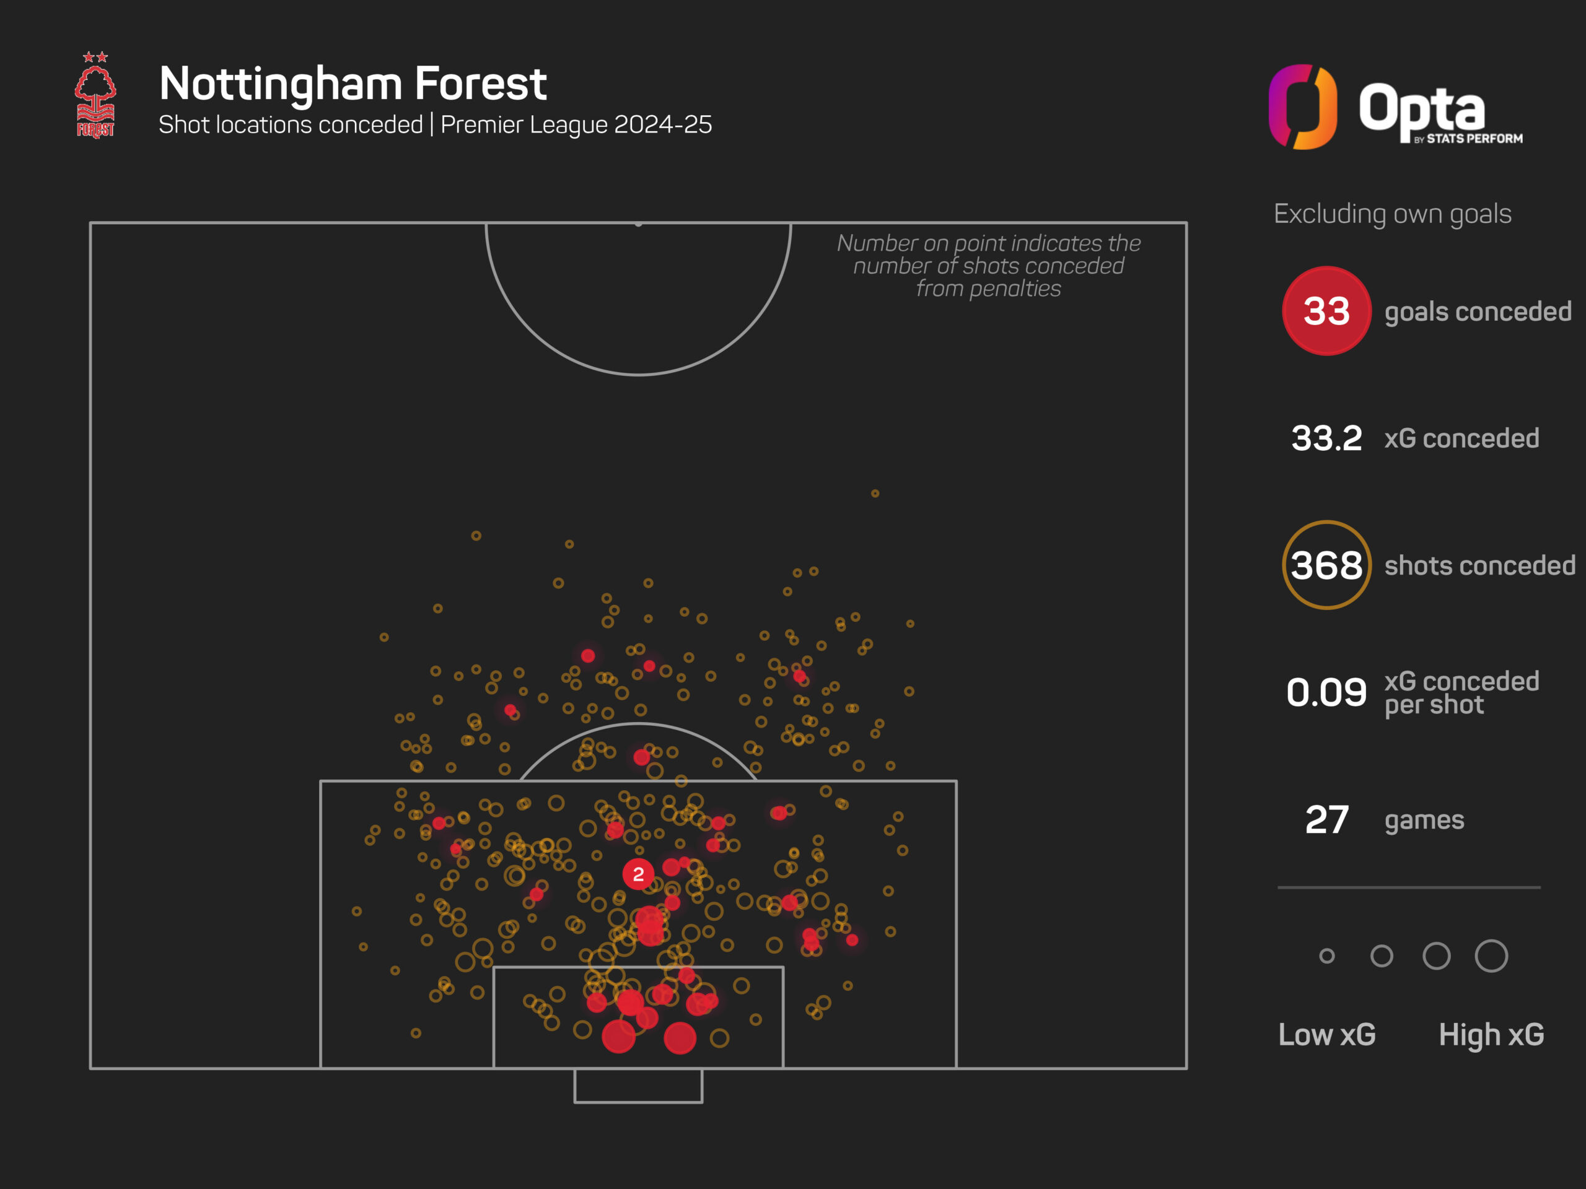Viewport: 1586px width, 1189px height.
Task: Click the High xG label
Action: (x=1491, y=1035)
